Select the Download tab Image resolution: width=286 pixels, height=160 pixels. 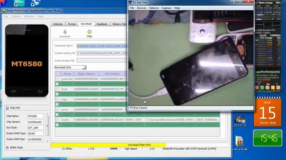86,24
